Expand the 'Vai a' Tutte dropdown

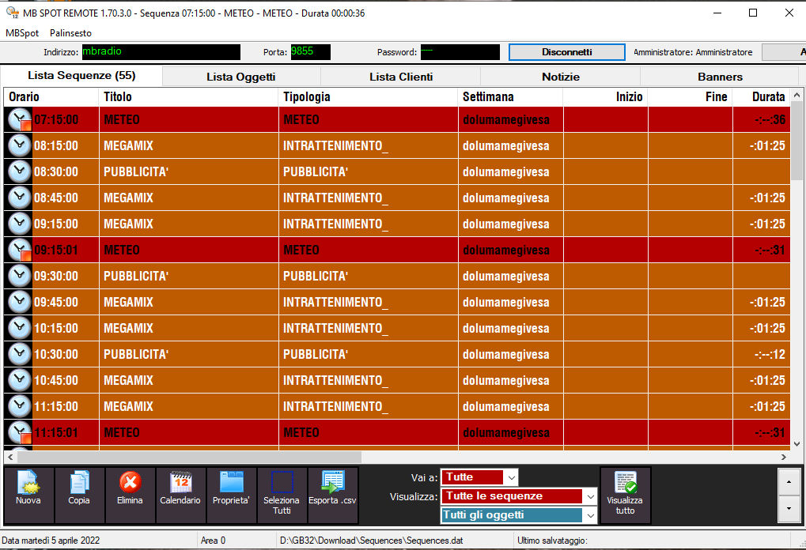(x=511, y=477)
